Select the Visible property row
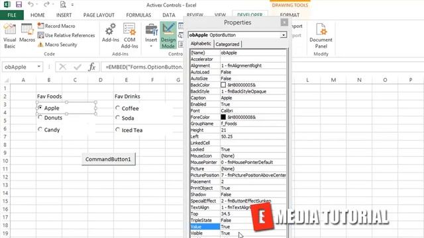 pos(238,233)
